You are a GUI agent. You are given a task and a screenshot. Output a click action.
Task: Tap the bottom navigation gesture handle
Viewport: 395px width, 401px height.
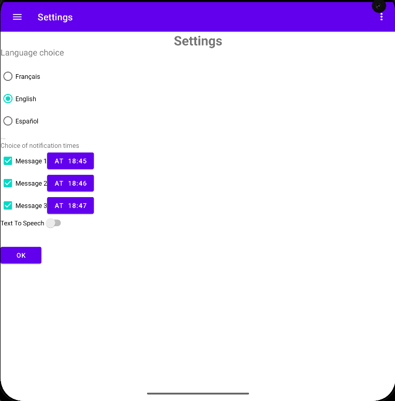198,393
